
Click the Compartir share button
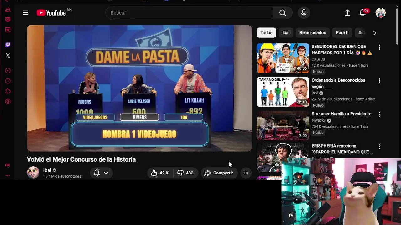click(219, 173)
